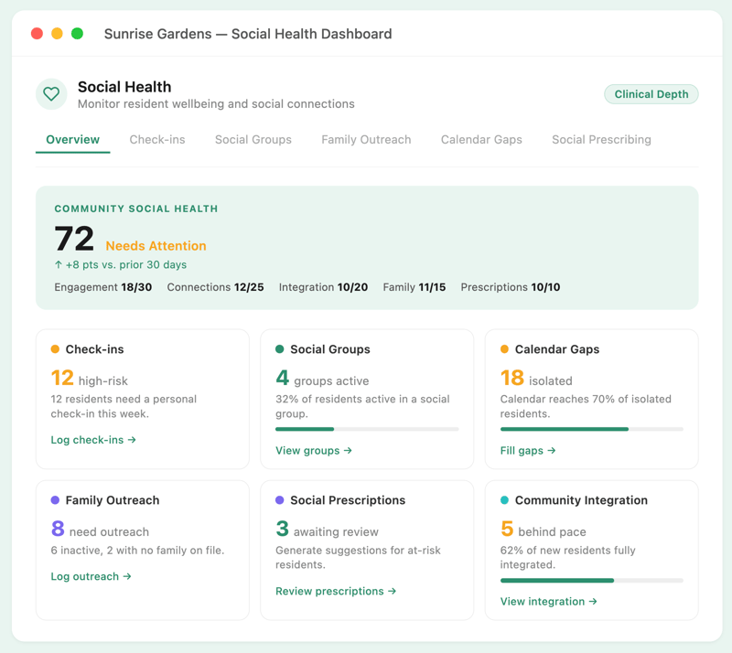The image size is (732, 653).
Task: Click the heart Social Health icon
Action: (51, 94)
